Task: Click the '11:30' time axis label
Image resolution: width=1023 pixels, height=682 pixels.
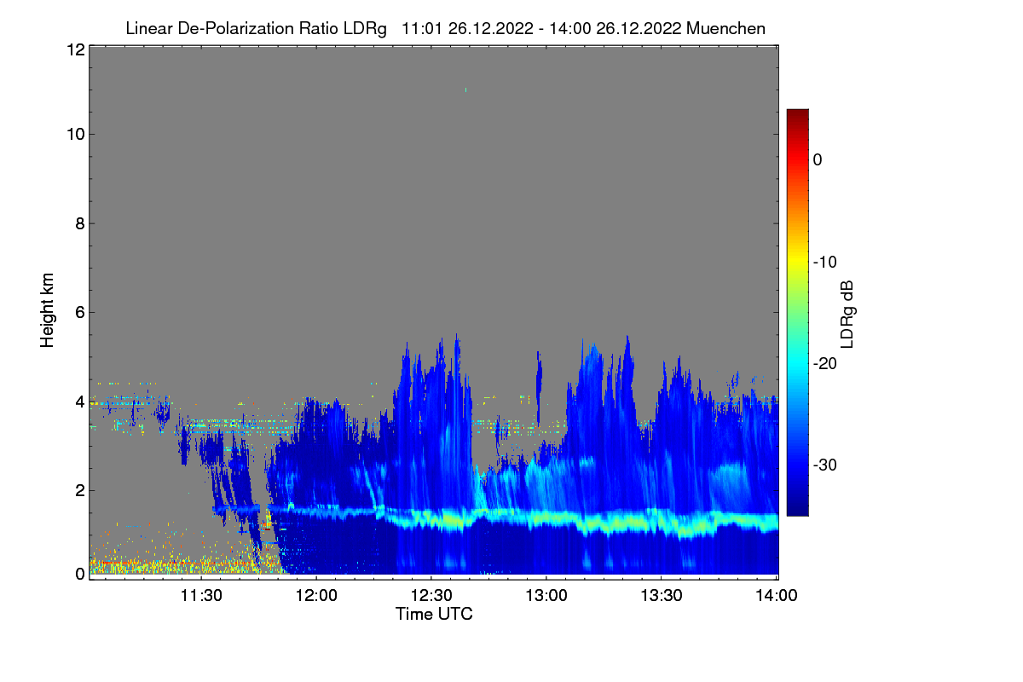Action: click(x=202, y=595)
